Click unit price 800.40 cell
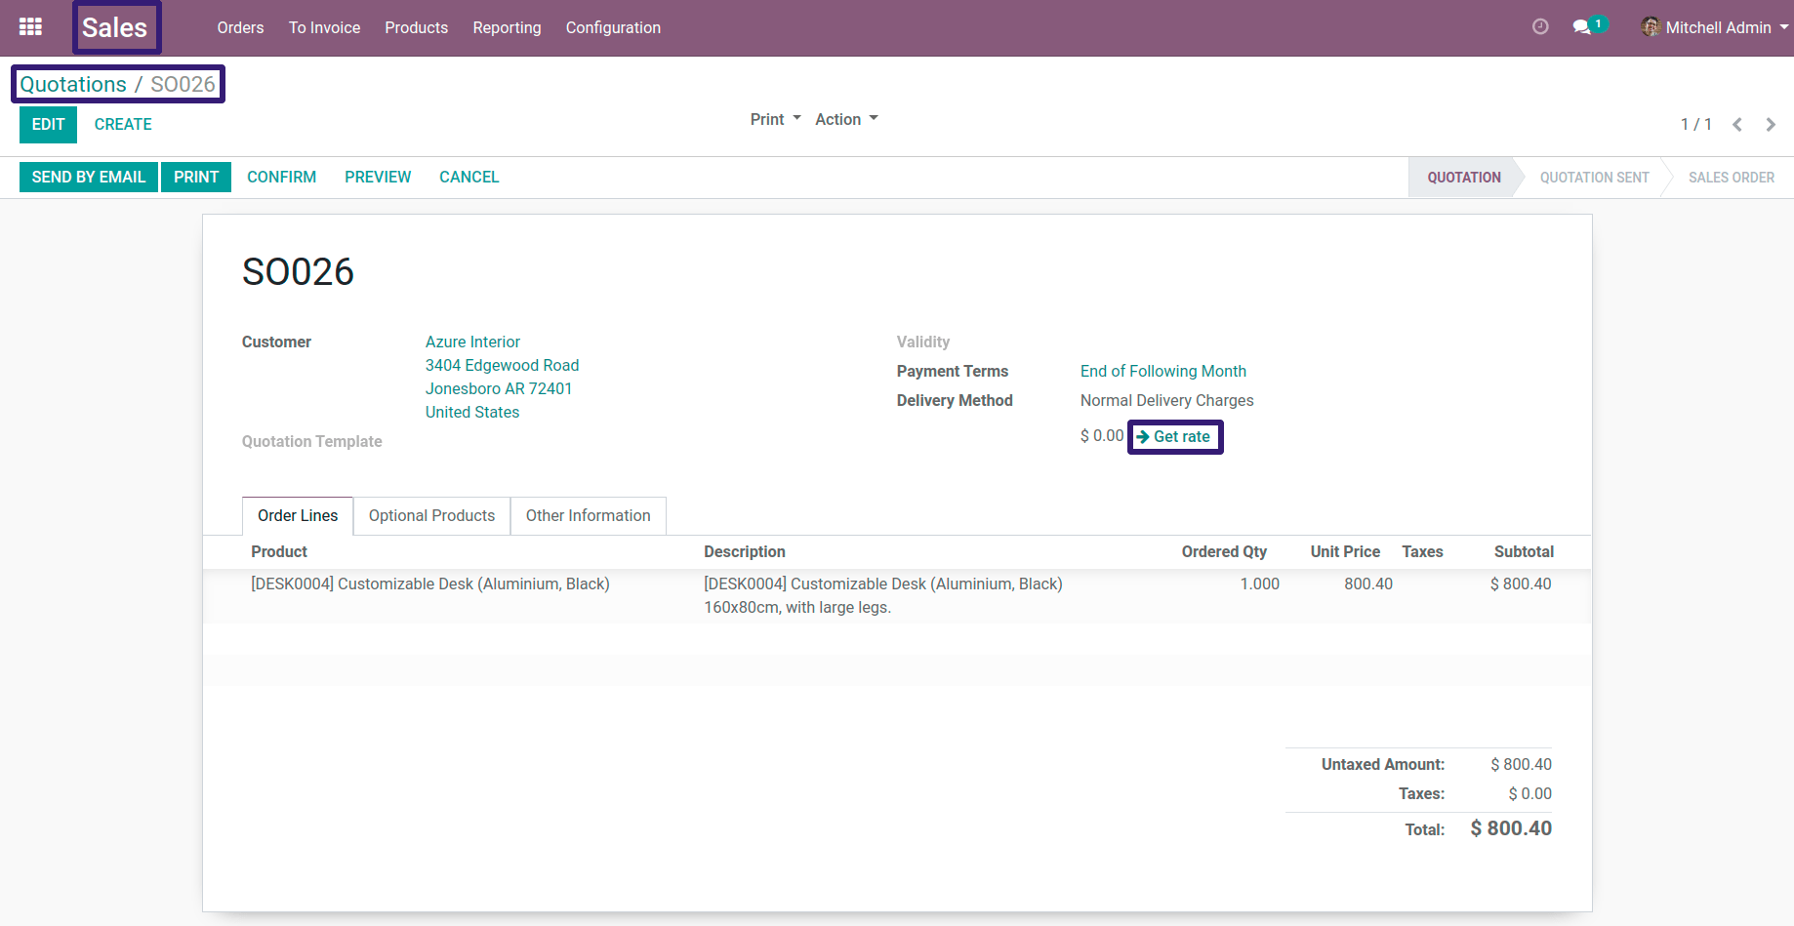The image size is (1794, 926). click(x=1368, y=584)
